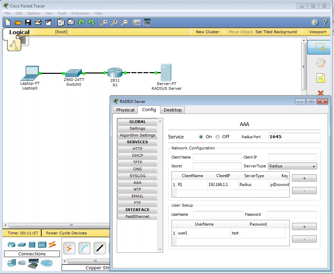Select the user1 row in user table
This screenshot has height=274, width=334.
228,233
